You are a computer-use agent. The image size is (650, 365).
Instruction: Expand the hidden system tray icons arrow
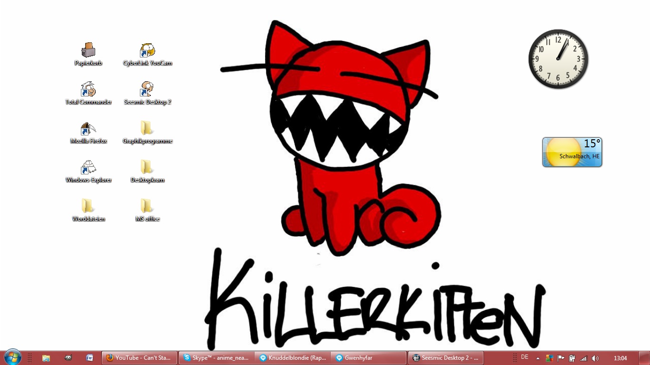click(x=538, y=358)
